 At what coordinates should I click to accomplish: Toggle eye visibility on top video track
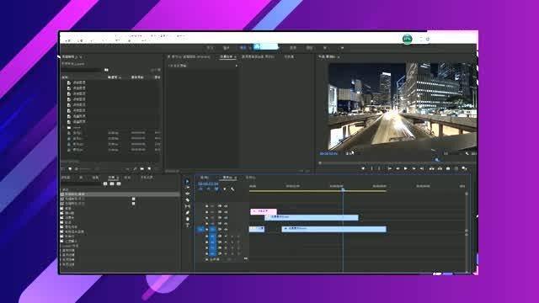tap(219, 205)
